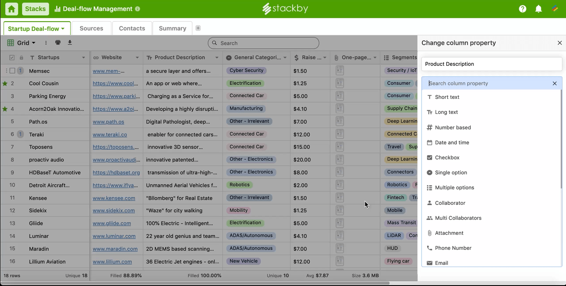The image size is (566, 286).
Task: Open comment badge on Teraki row
Action: pyautogui.click(x=20, y=134)
